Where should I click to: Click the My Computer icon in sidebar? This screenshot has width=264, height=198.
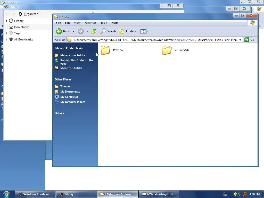[57, 97]
